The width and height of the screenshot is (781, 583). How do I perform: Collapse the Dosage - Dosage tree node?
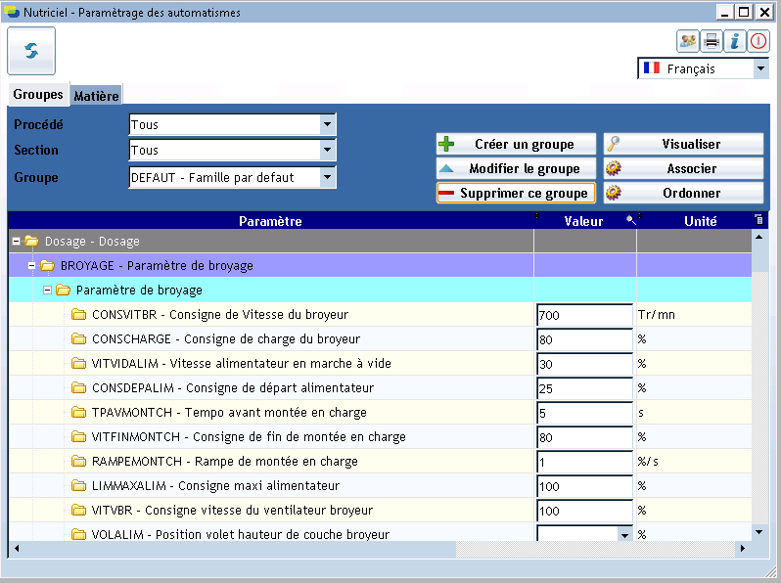[x=17, y=242]
